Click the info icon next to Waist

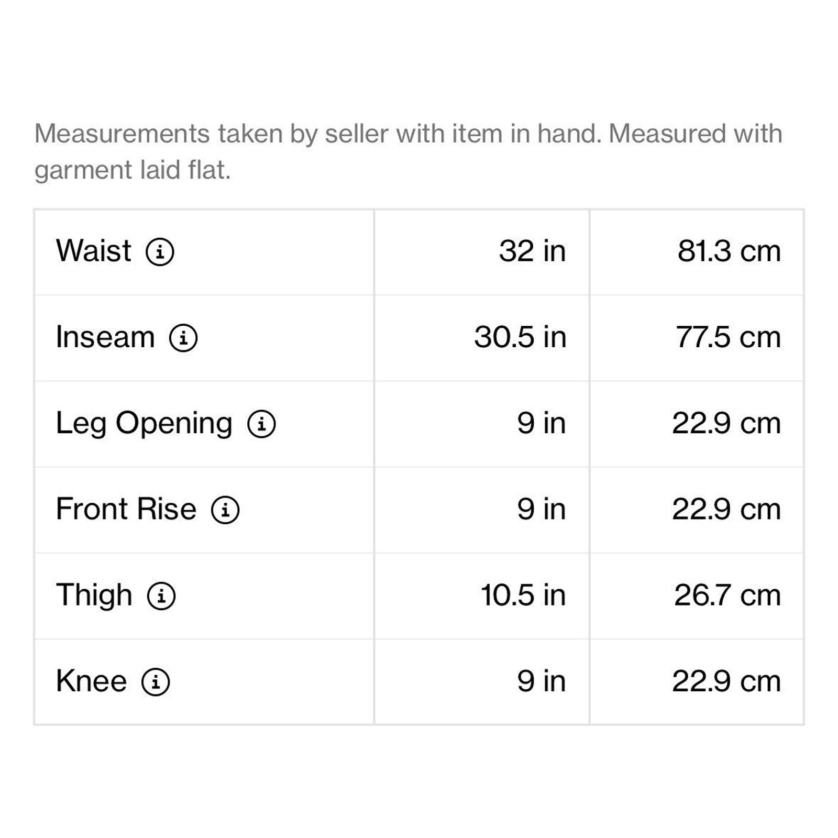160,252
